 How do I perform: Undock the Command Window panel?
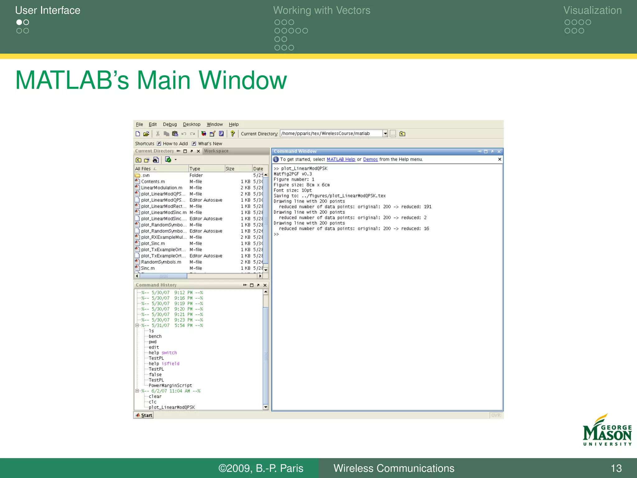tap(492, 152)
